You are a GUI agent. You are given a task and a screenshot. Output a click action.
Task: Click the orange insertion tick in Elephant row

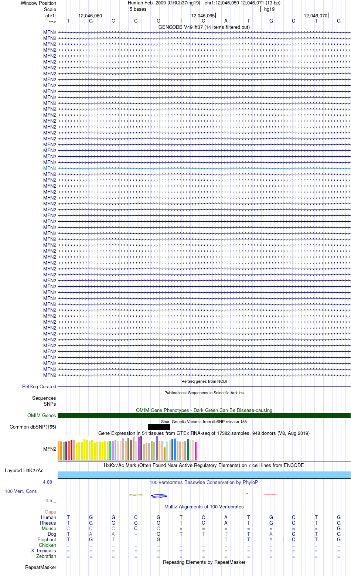point(283,539)
